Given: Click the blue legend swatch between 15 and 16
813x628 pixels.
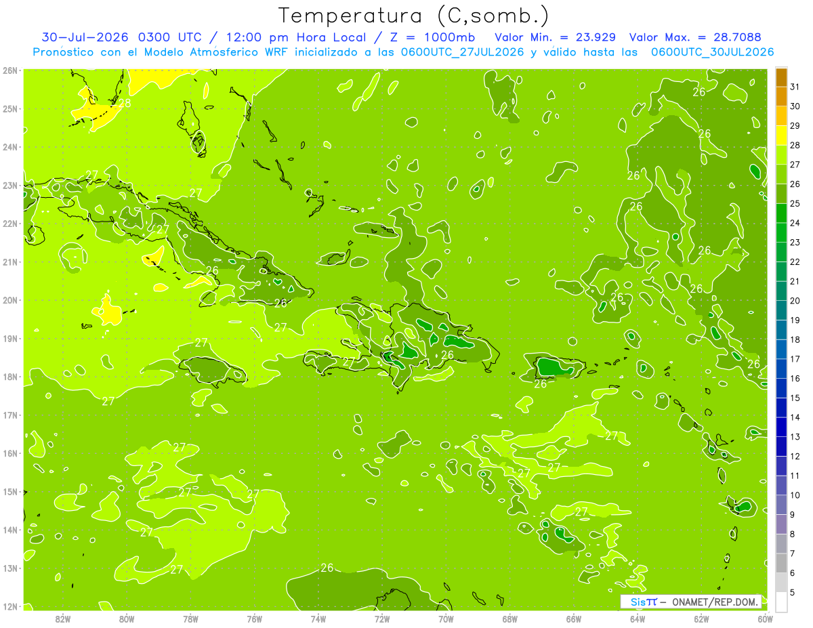Looking at the screenshot, I should (781, 388).
